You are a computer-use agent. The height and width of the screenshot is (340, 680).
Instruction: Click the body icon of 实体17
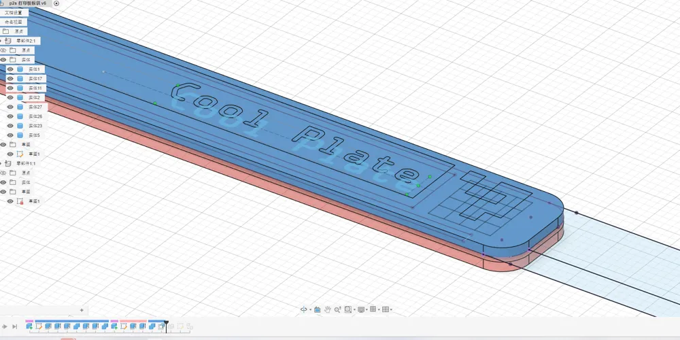(x=20, y=79)
